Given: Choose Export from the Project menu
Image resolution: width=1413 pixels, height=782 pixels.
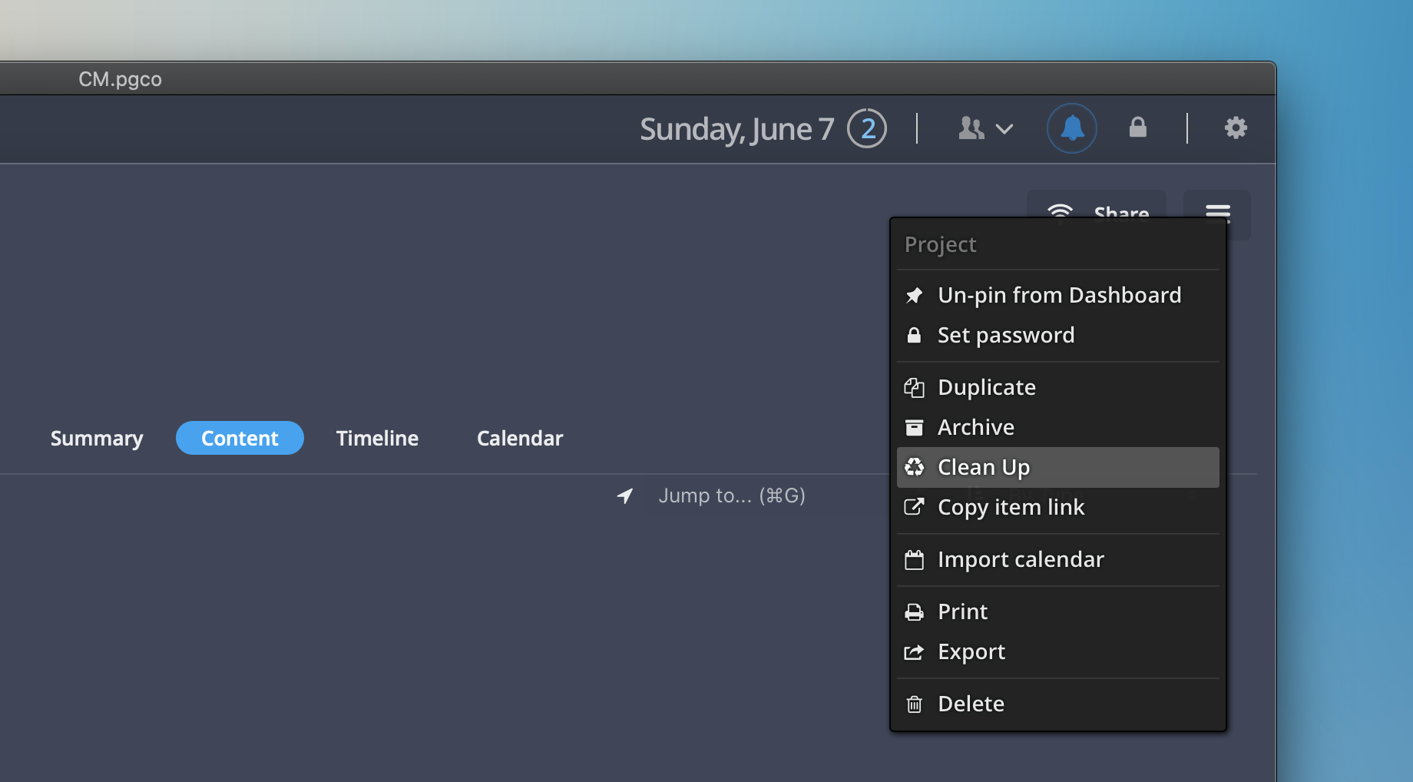Looking at the screenshot, I should [971, 651].
